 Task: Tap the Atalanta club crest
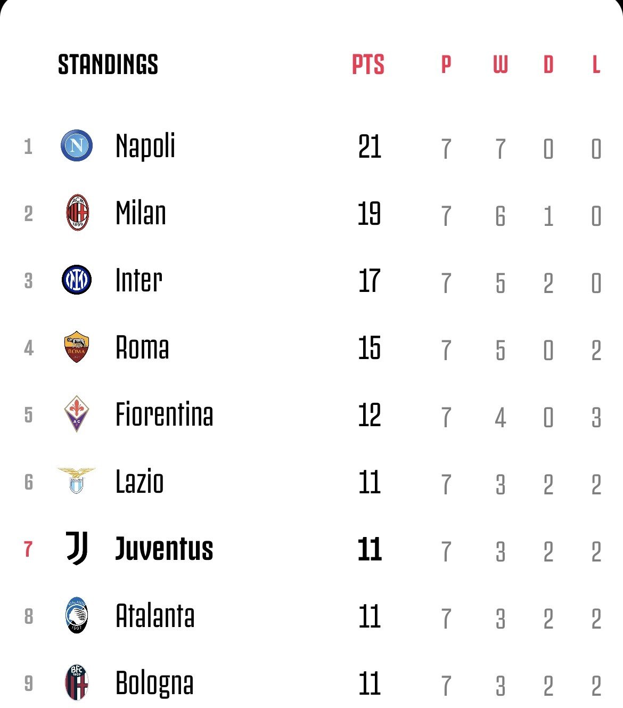tap(77, 615)
